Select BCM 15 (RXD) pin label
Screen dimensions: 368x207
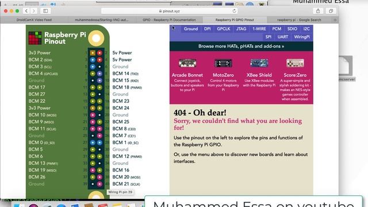point(125,80)
